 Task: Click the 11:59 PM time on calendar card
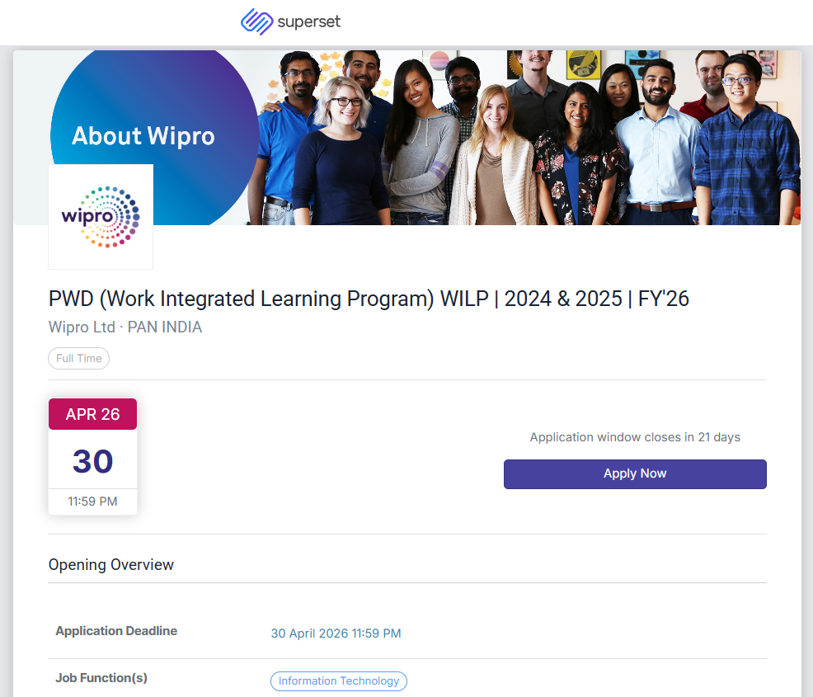[92, 502]
